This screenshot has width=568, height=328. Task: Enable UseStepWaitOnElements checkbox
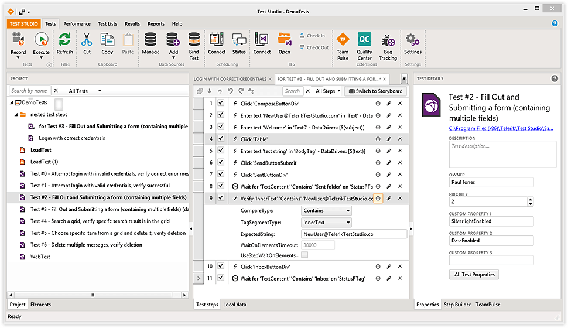click(x=304, y=255)
